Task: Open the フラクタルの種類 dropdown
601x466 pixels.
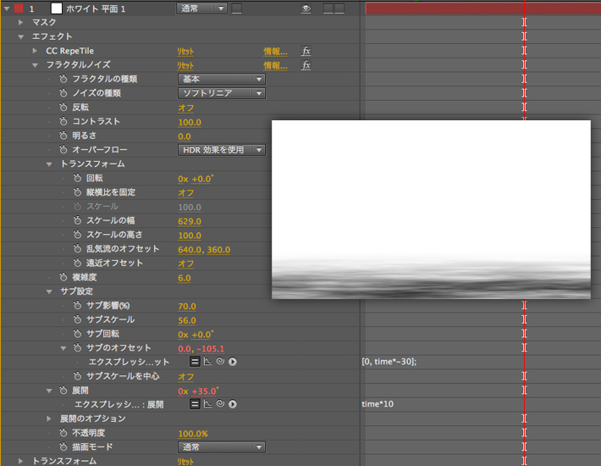Action: (221, 79)
